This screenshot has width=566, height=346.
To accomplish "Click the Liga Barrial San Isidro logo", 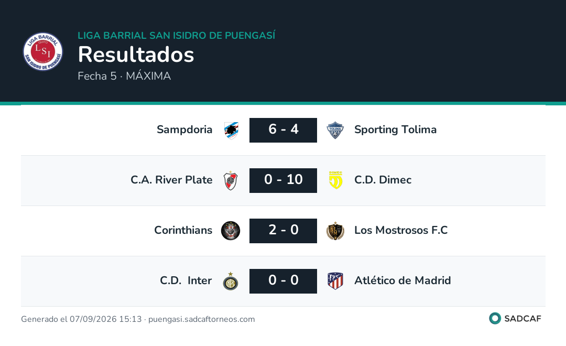I will tap(43, 52).
